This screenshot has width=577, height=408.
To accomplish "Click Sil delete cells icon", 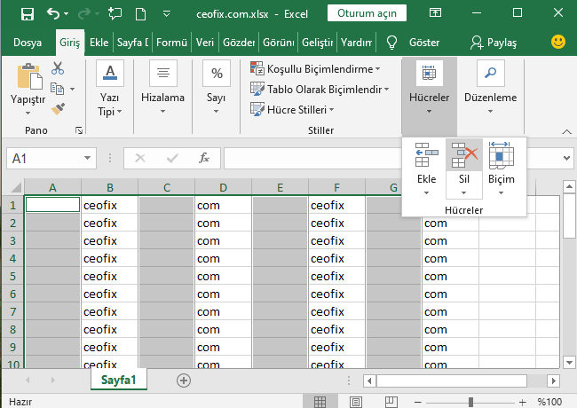I will point(464,155).
